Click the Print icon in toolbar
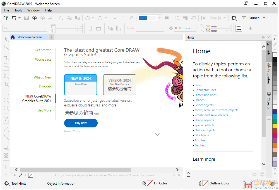 [x=51, y=18]
